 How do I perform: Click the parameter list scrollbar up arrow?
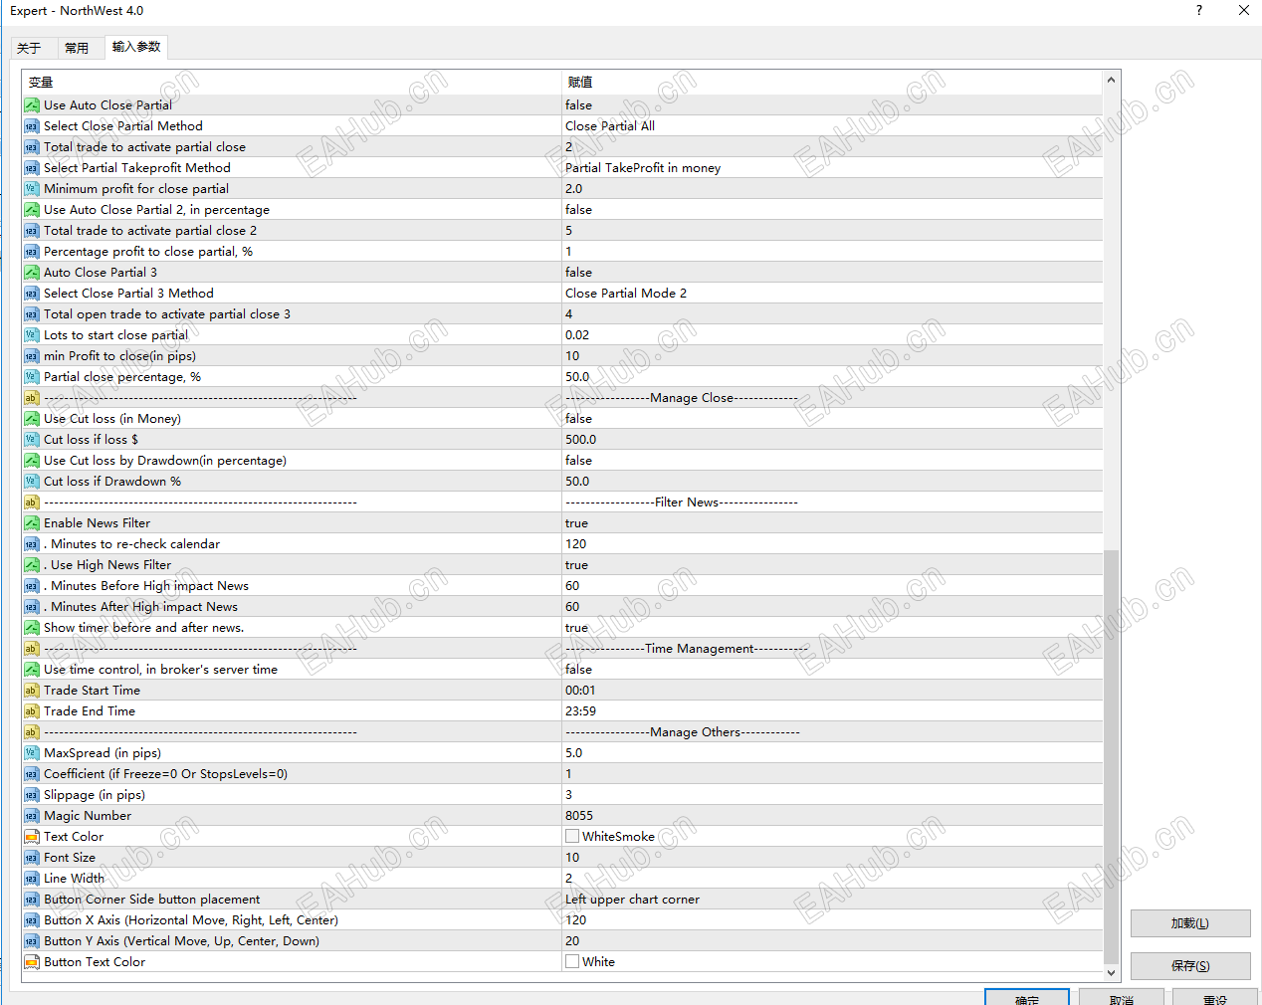(x=1112, y=79)
